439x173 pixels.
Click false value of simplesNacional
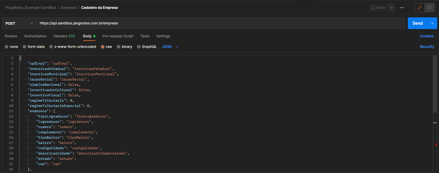(x=74, y=85)
